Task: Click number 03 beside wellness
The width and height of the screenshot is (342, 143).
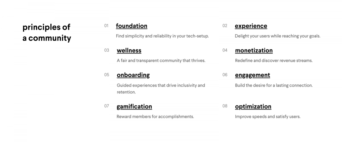Action: tap(107, 50)
